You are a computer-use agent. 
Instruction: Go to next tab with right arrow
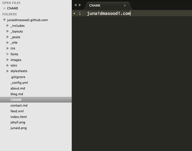click(80, 5)
